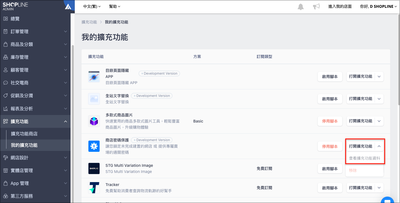
Task: Click 打開擴充功能 for 目錄頁面隱藏 APP
Action: [361, 77]
